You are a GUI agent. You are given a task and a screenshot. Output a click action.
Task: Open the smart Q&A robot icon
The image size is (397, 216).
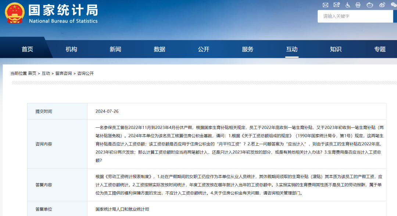pyautogui.click(x=369, y=5)
